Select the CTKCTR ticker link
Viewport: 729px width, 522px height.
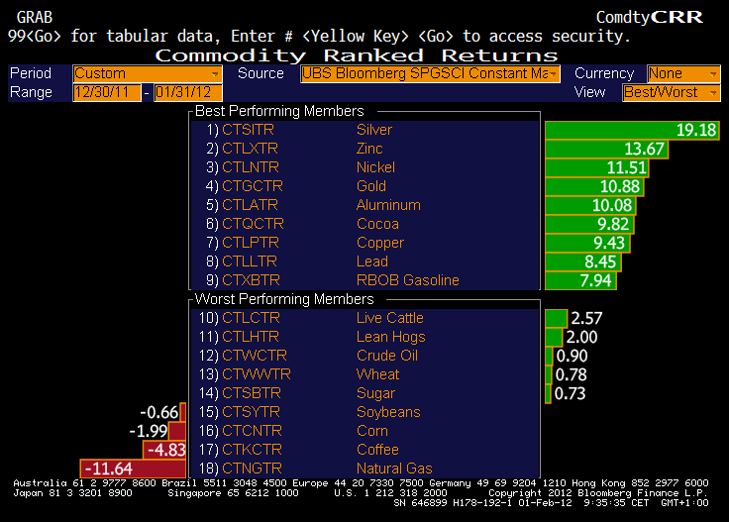(x=252, y=450)
